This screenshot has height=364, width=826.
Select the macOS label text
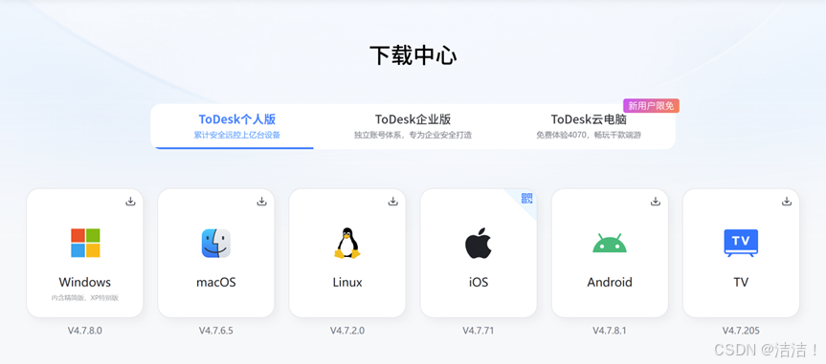pos(216,283)
